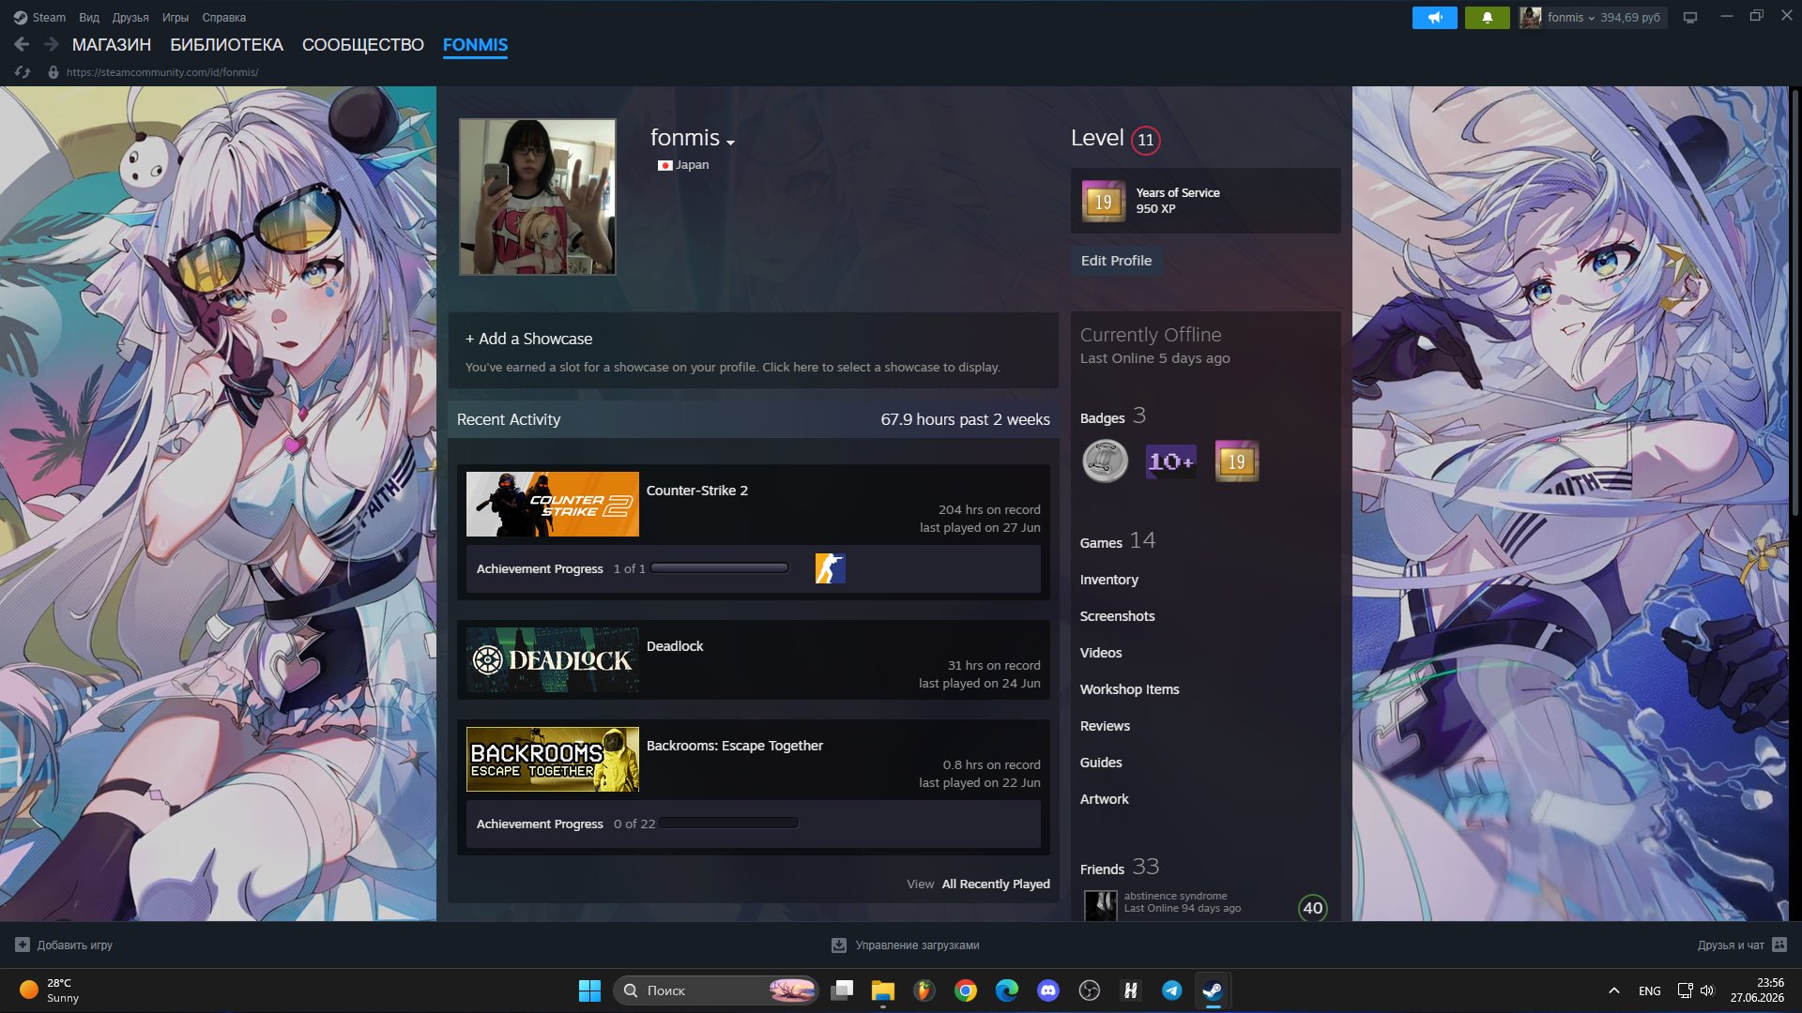
Task: Open the Inventory link
Action: 1108,580
